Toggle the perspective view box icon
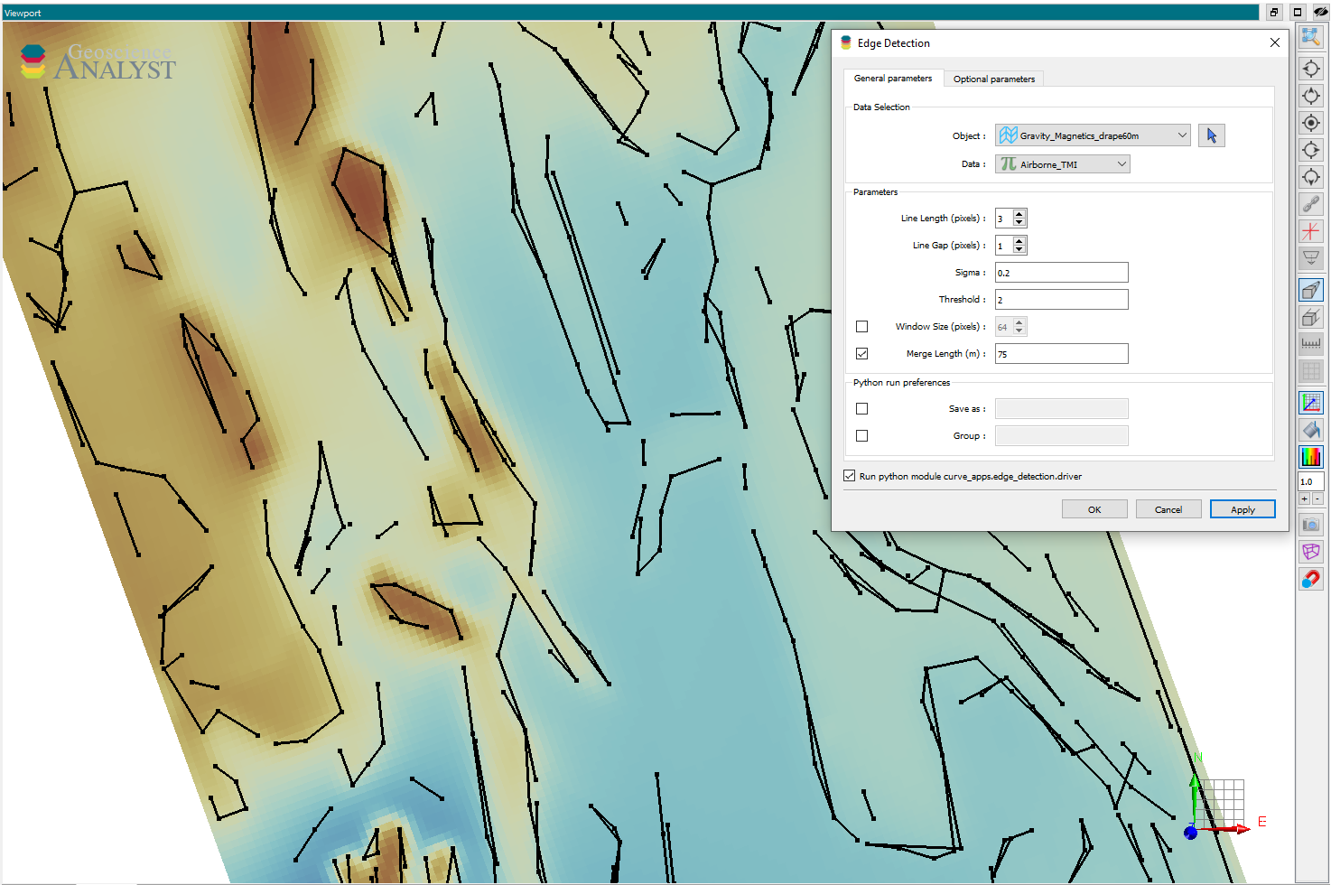 tap(1311, 290)
